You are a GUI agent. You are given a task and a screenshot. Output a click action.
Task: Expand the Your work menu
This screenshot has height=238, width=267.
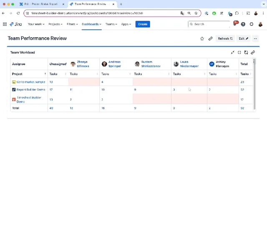36,24
